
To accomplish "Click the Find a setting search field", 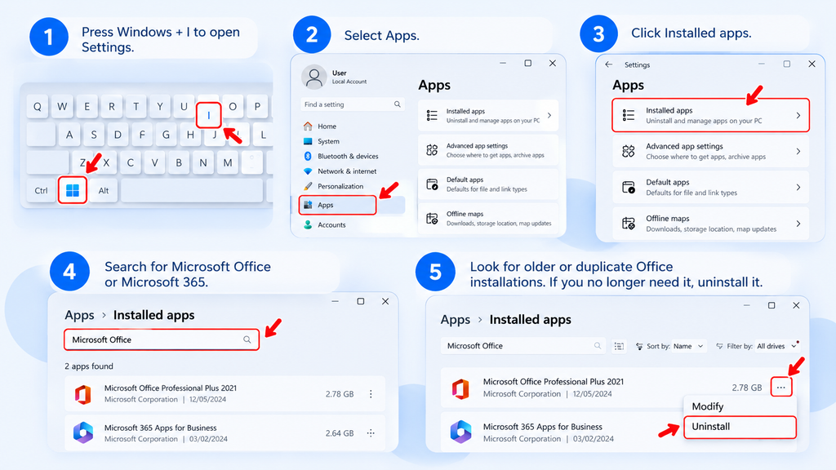I will (x=353, y=104).
